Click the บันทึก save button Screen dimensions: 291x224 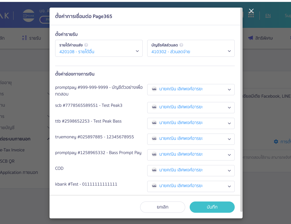click(x=212, y=207)
